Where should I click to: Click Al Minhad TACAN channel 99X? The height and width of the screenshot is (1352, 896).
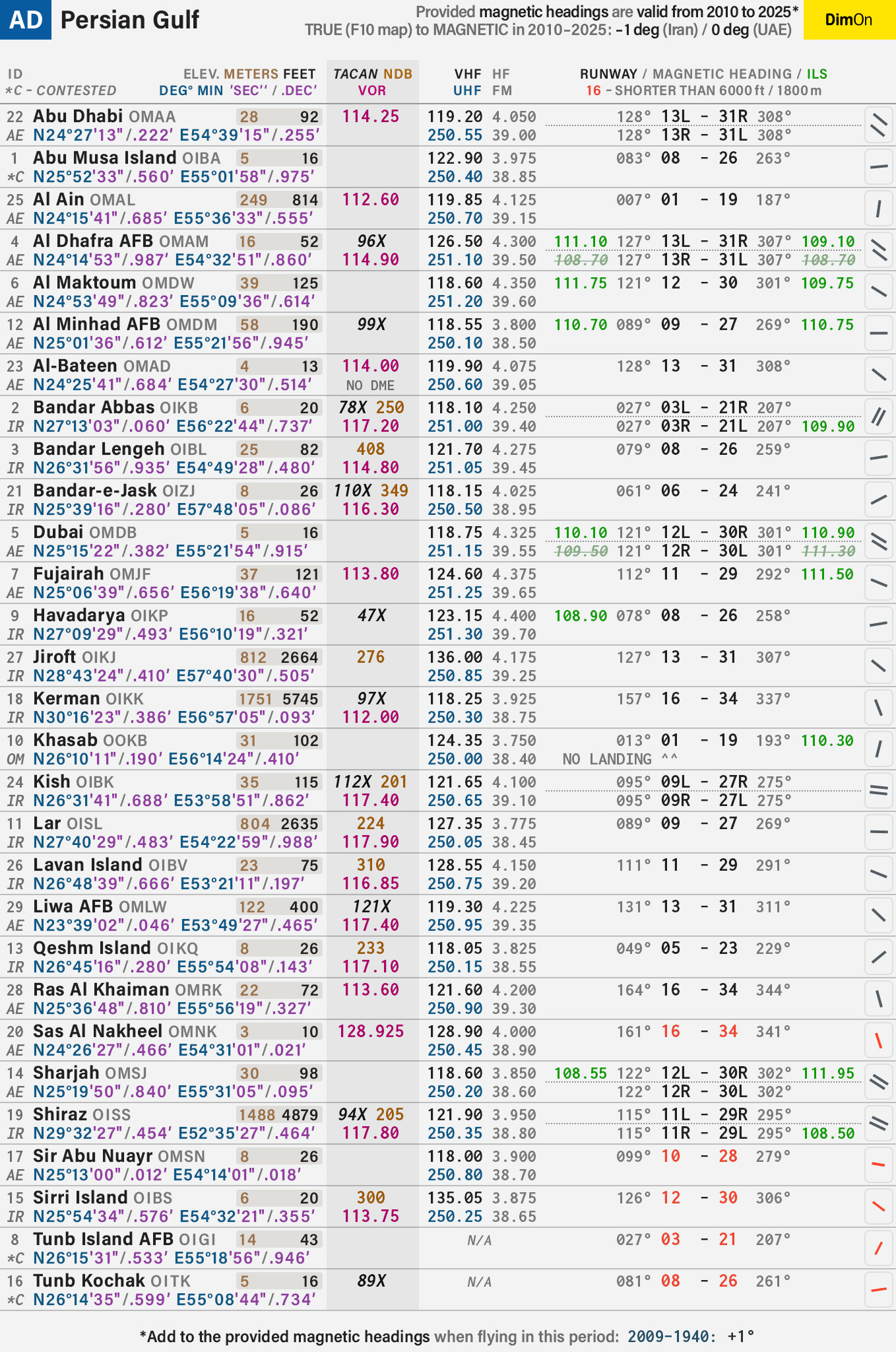pyautogui.click(x=371, y=325)
